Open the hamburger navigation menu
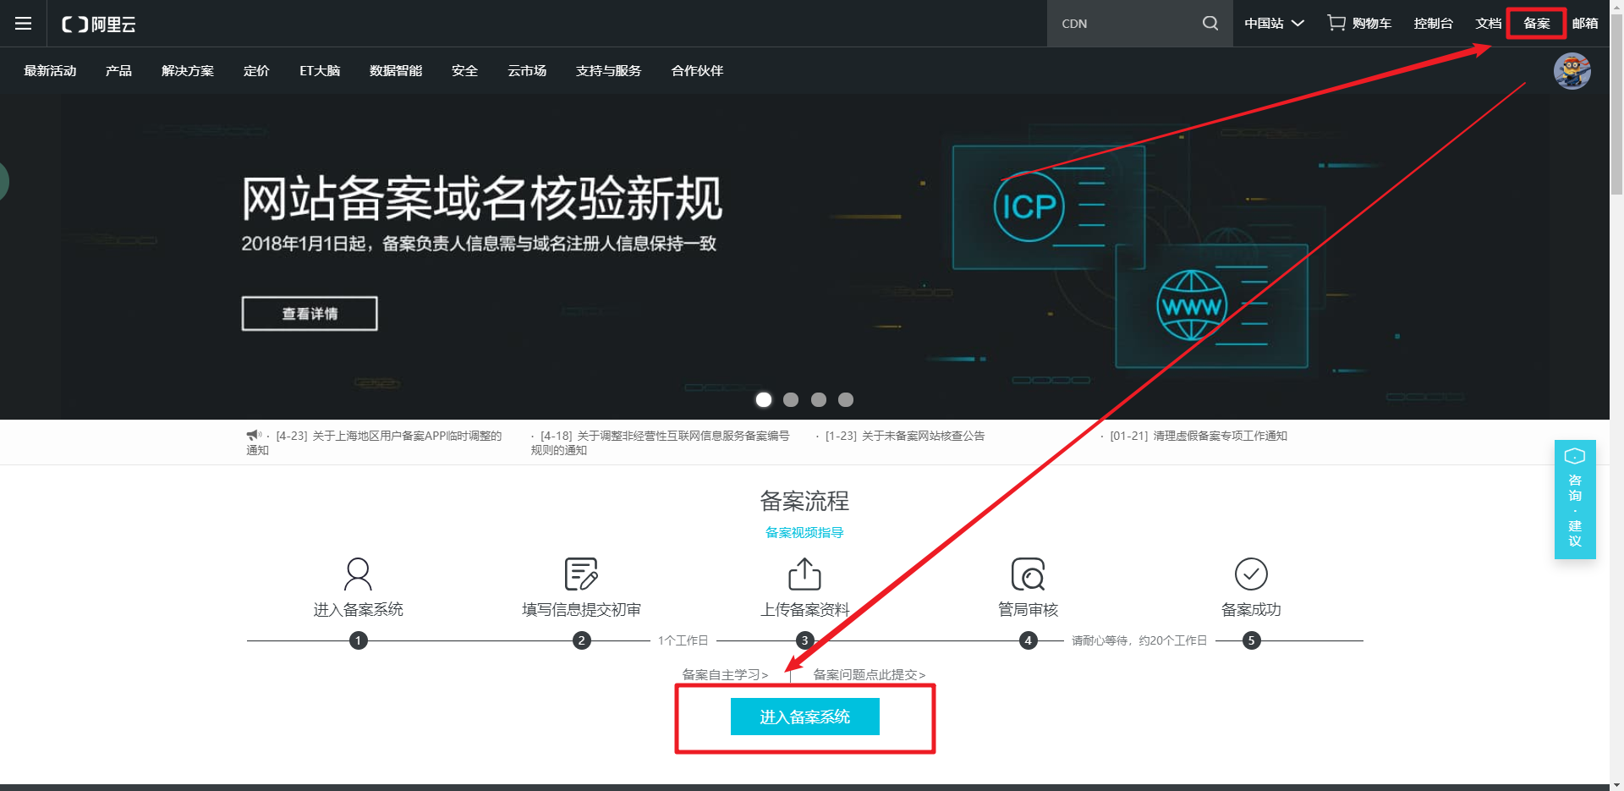 pos(23,23)
